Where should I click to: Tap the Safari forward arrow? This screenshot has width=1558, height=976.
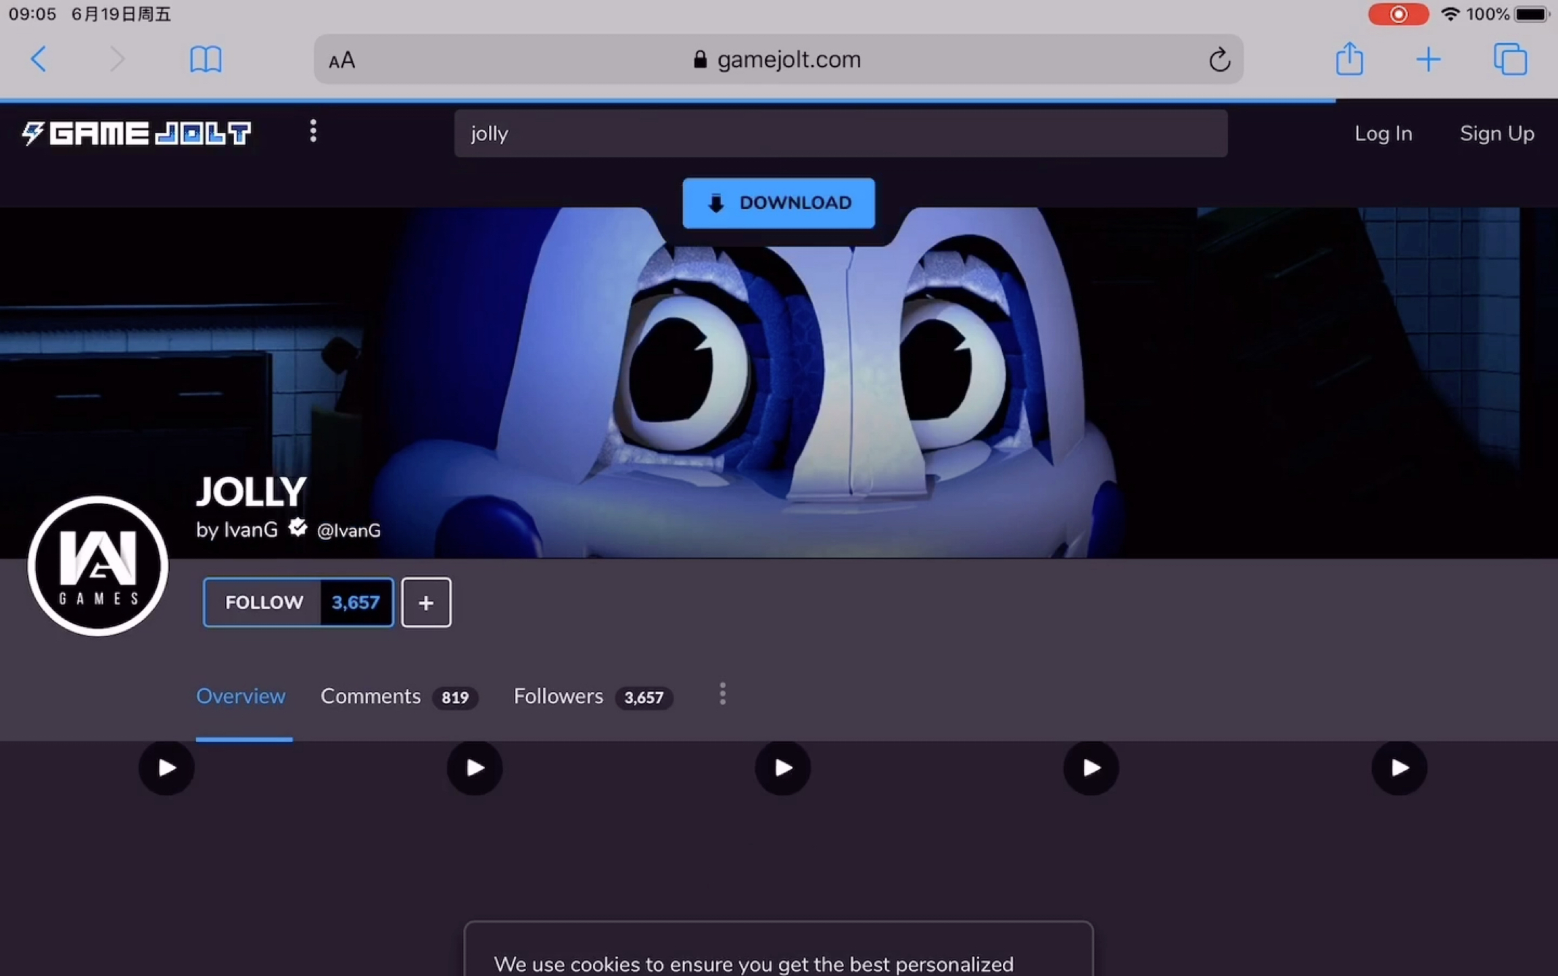click(117, 59)
